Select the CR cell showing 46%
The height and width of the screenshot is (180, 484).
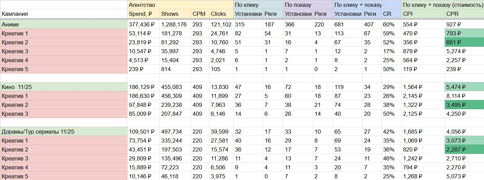click(x=391, y=158)
